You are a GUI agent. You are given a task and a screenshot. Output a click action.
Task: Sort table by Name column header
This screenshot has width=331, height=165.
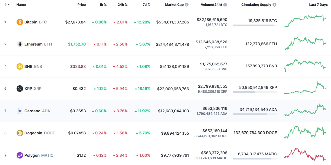click(x=21, y=5)
